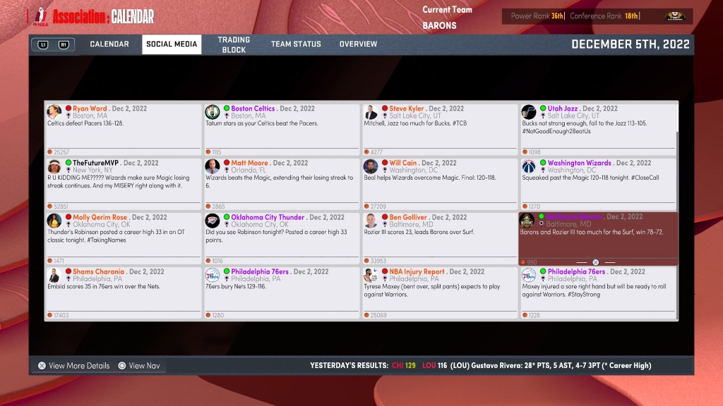Click Utah Jazz logo avatar
The width and height of the screenshot is (723, 406).
pyautogui.click(x=529, y=112)
